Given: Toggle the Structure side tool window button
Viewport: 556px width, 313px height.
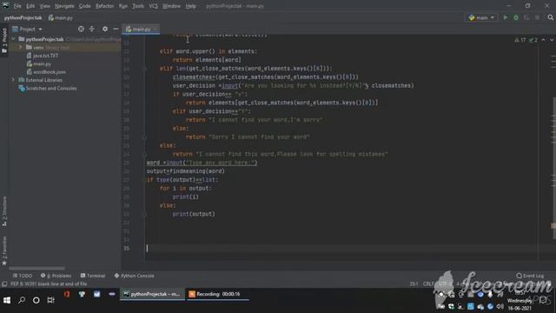Looking at the screenshot, I should (x=4, y=211).
